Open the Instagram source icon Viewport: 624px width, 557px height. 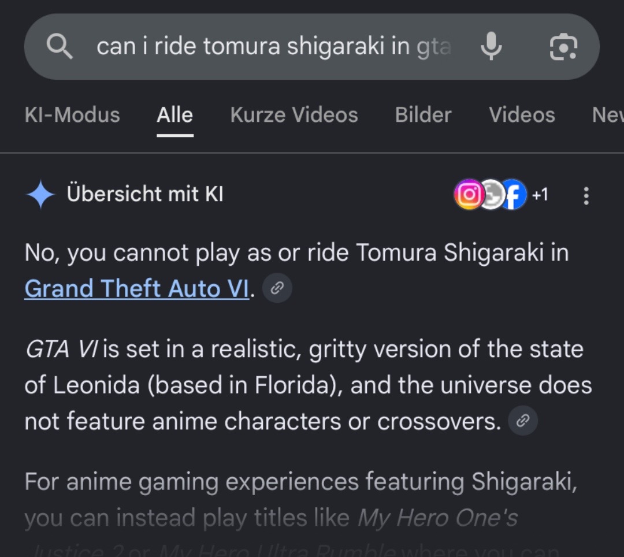469,194
